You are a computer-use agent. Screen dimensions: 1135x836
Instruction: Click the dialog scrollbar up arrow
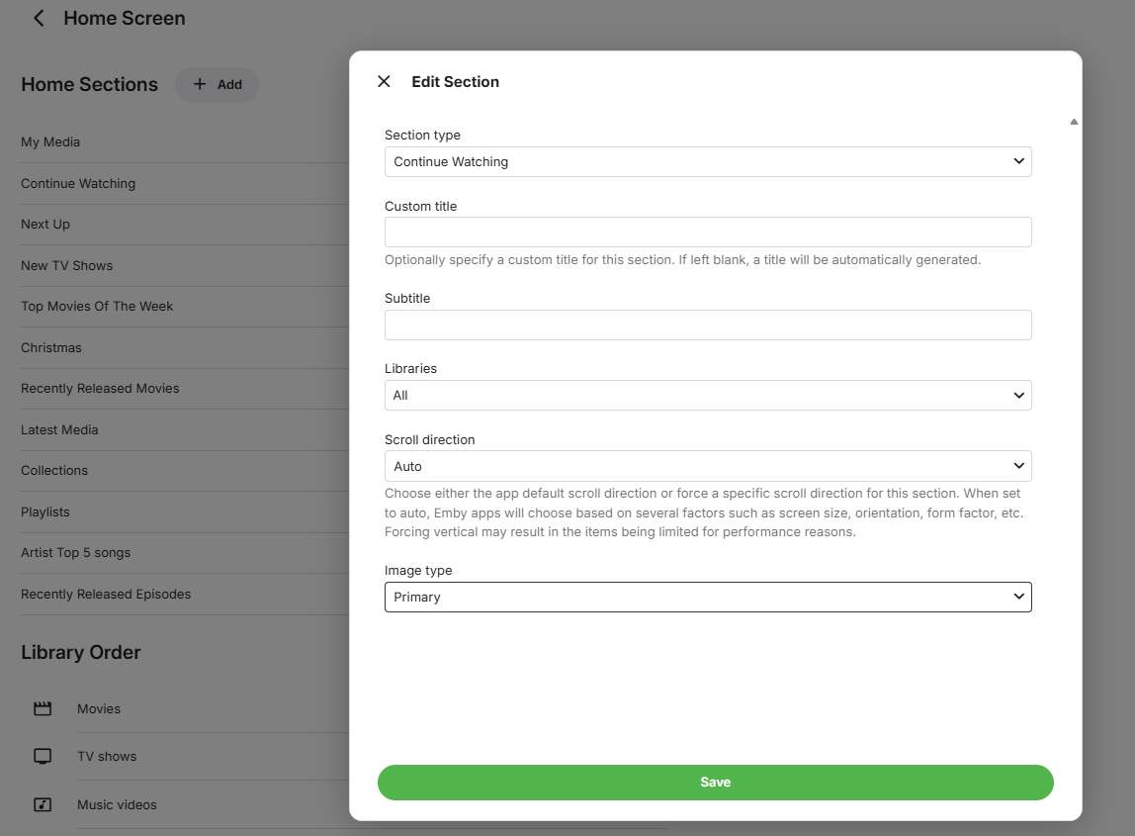click(1074, 122)
